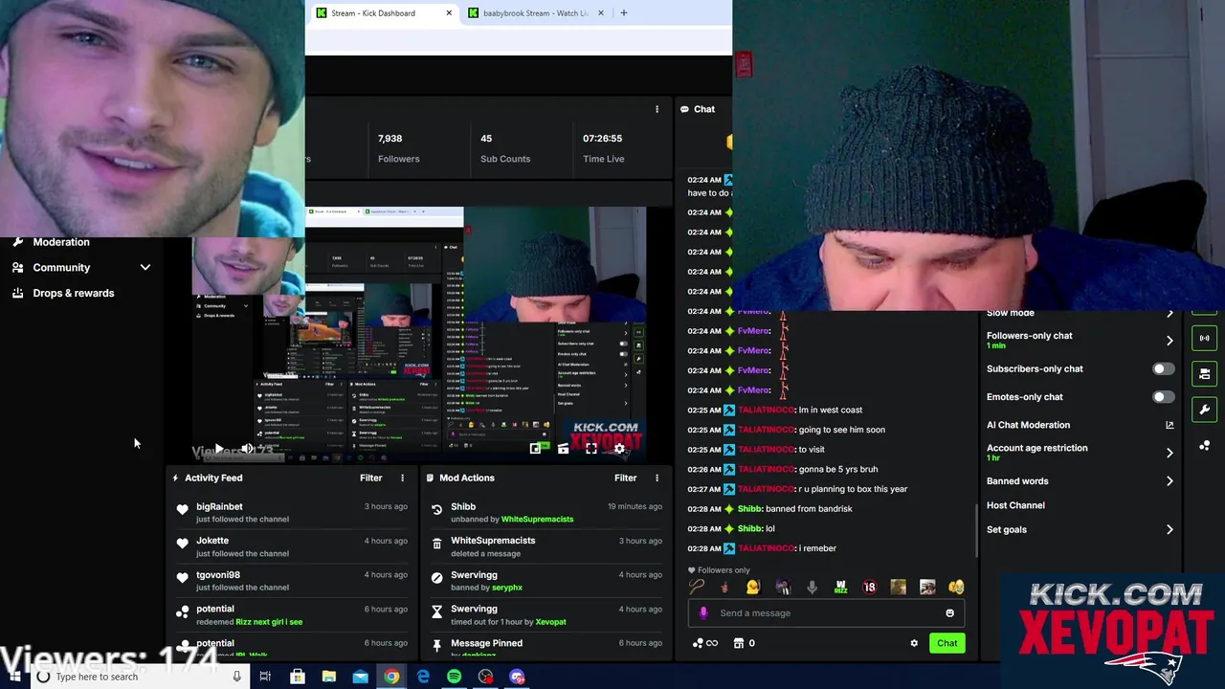Viewport: 1225px width, 689px height.
Task: Open stream preview settings gear
Action: tap(619, 448)
